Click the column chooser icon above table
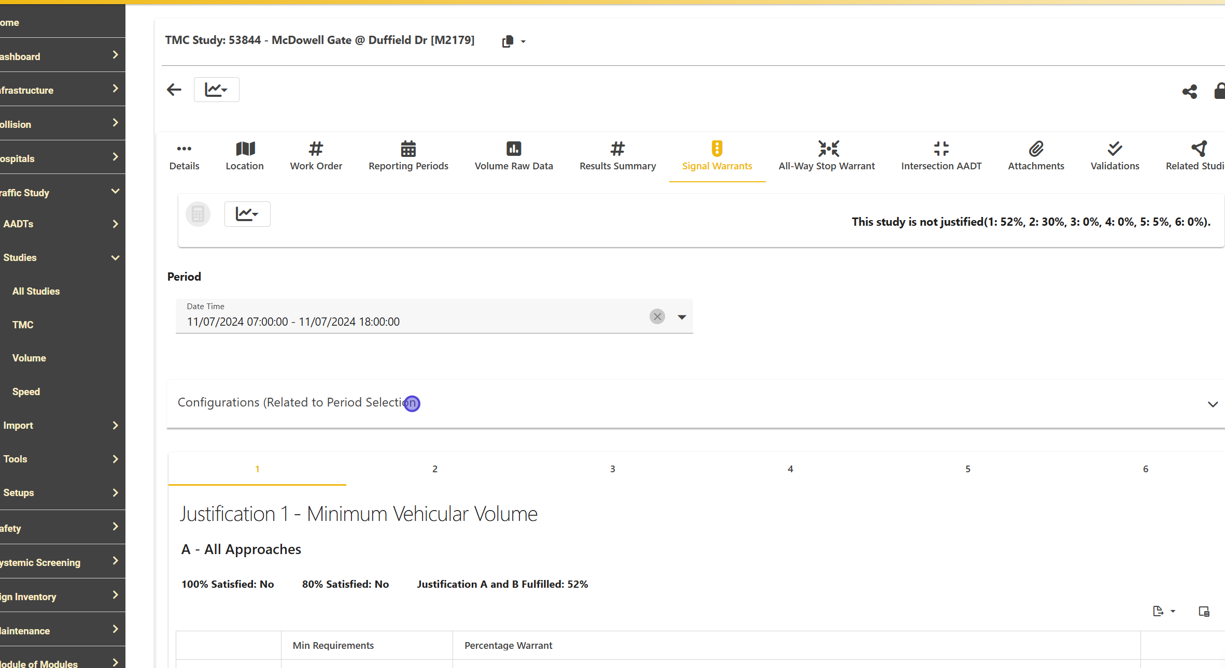 click(x=1204, y=611)
